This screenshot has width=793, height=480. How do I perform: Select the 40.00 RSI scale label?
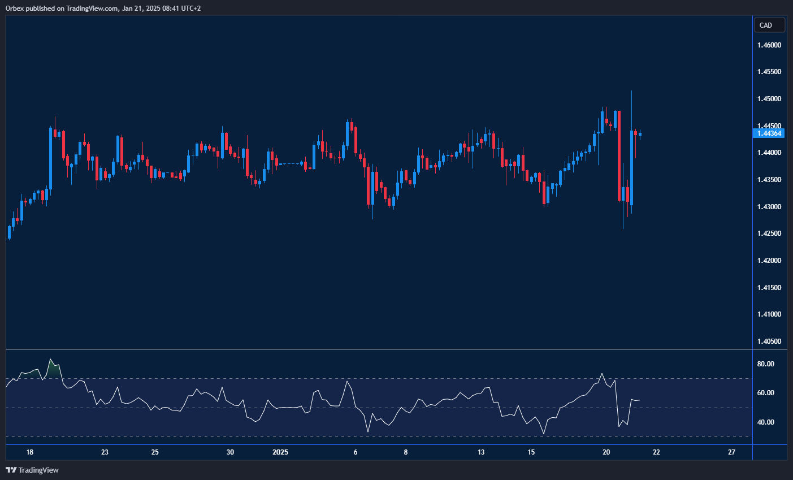click(765, 422)
